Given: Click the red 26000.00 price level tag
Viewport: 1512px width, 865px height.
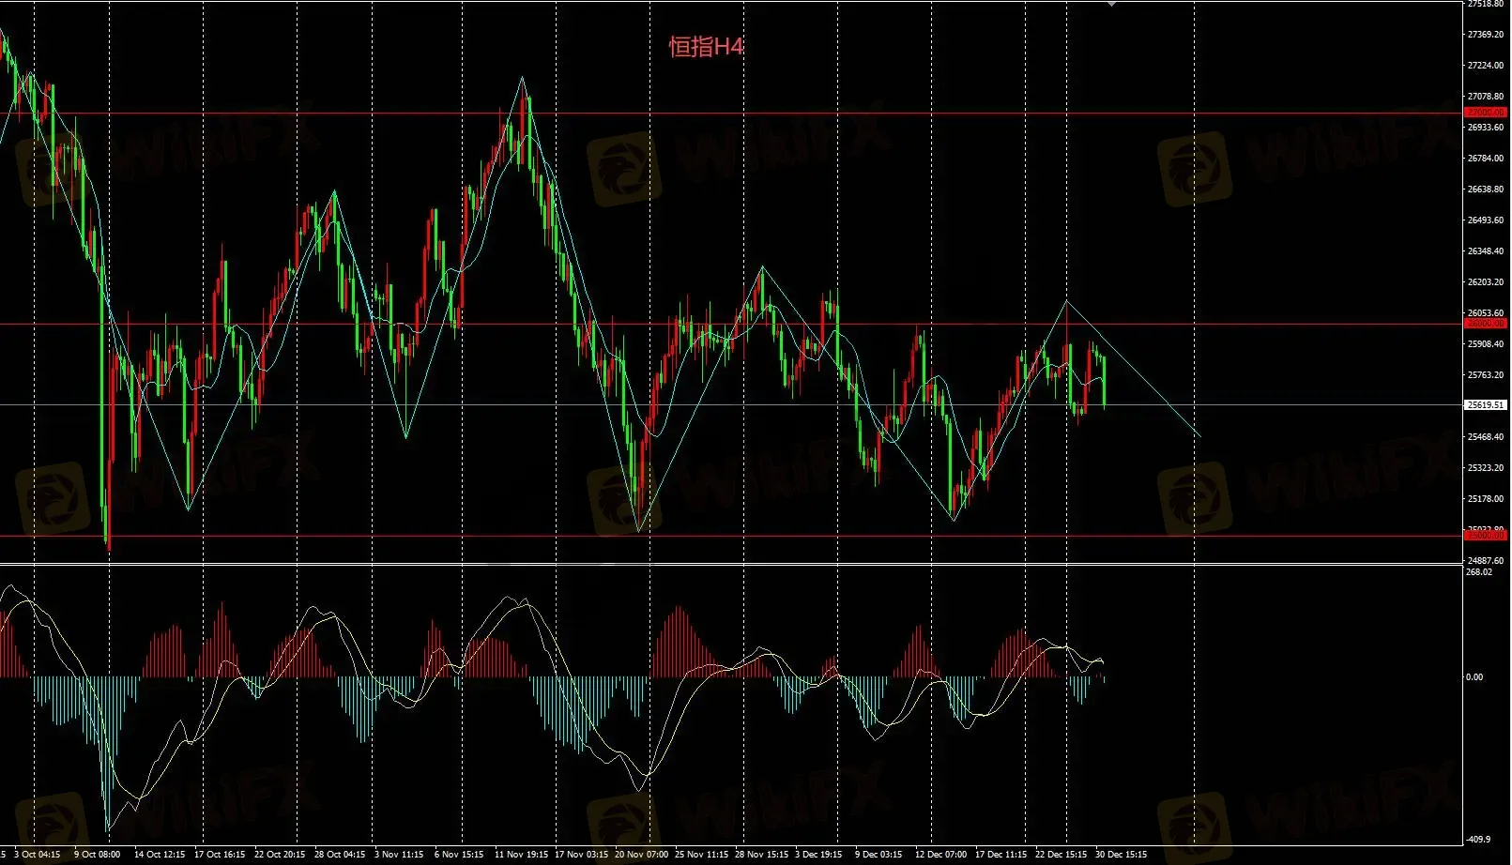Looking at the screenshot, I should 1485,324.
